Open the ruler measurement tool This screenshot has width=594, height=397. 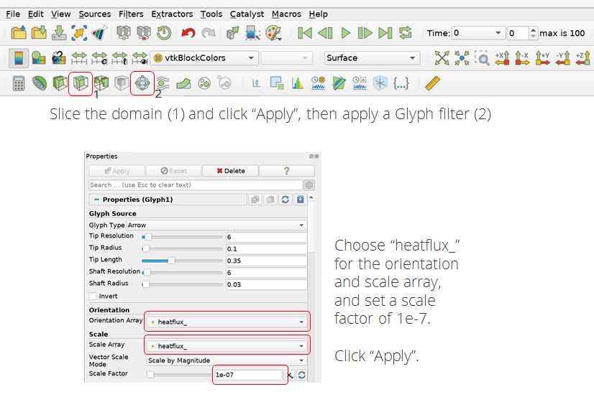pyautogui.click(x=431, y=83)
